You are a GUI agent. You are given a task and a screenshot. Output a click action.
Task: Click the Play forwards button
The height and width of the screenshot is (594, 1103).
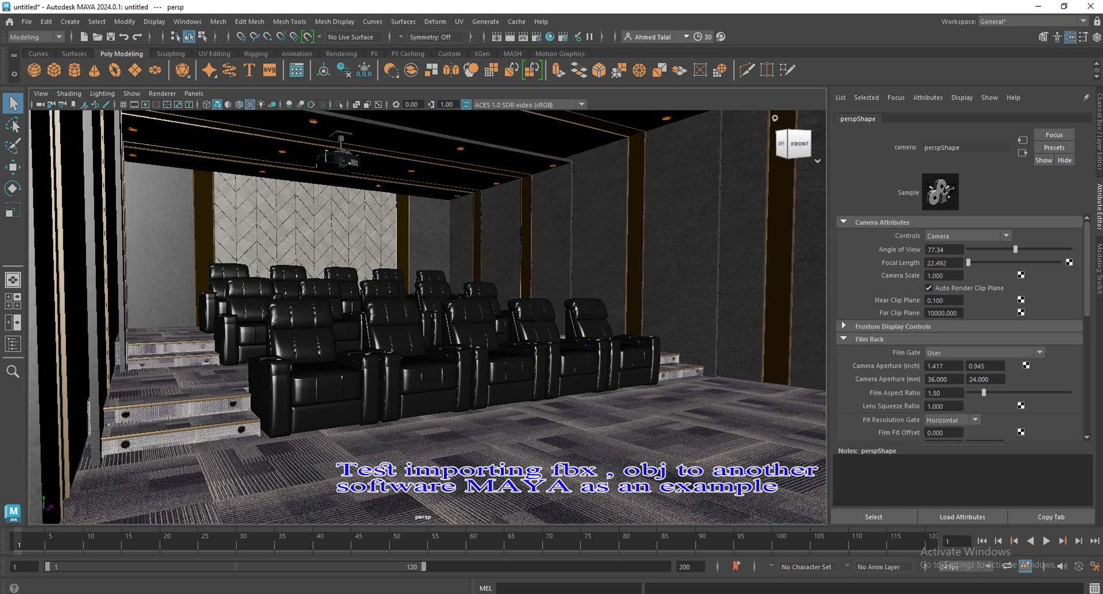coord(1046,541)
